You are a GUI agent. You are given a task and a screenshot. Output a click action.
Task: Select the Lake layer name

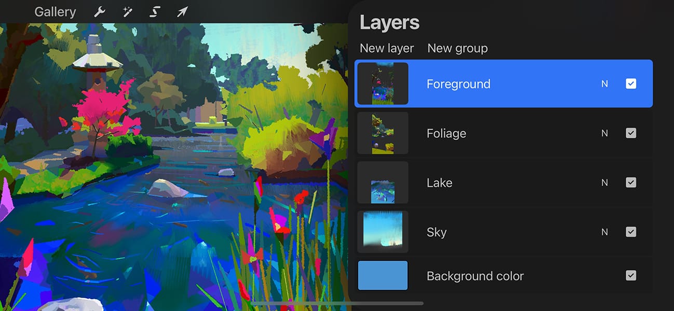click(x=439, y=183)
